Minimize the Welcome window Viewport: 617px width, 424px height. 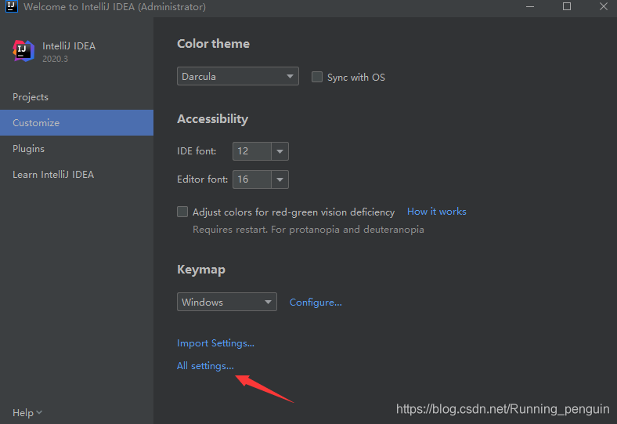coord(530,7)
